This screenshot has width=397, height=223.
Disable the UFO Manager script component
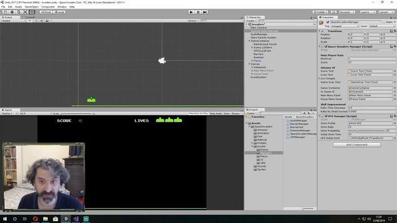[x=326, y=116]
